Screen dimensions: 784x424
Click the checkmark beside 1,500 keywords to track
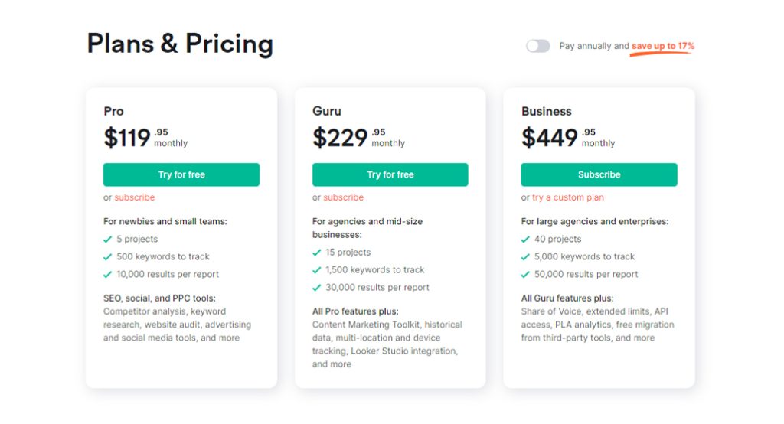tap(316, 270)
